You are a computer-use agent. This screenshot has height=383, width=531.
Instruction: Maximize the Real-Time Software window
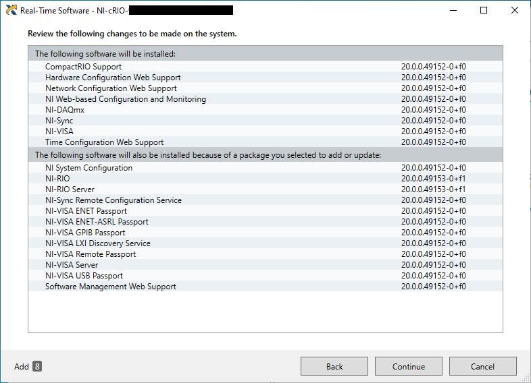[x=484, y=11]
